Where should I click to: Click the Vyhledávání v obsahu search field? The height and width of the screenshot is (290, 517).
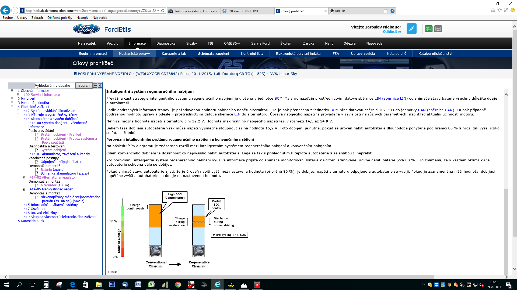click(54, 85)
